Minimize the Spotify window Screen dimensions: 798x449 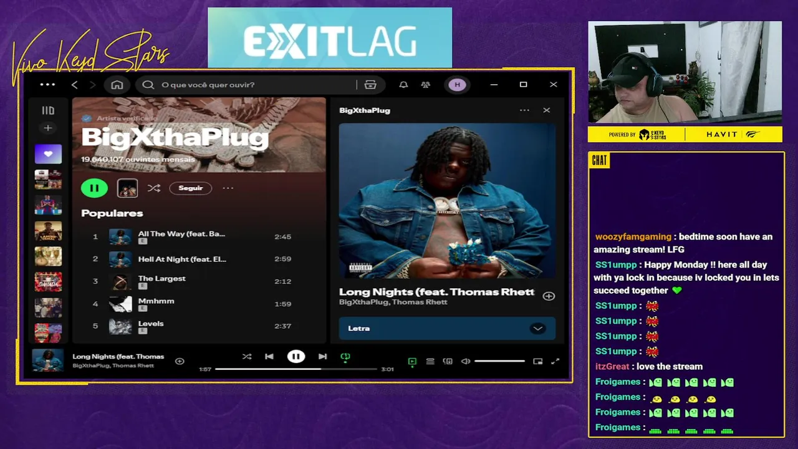click(494, 85)
